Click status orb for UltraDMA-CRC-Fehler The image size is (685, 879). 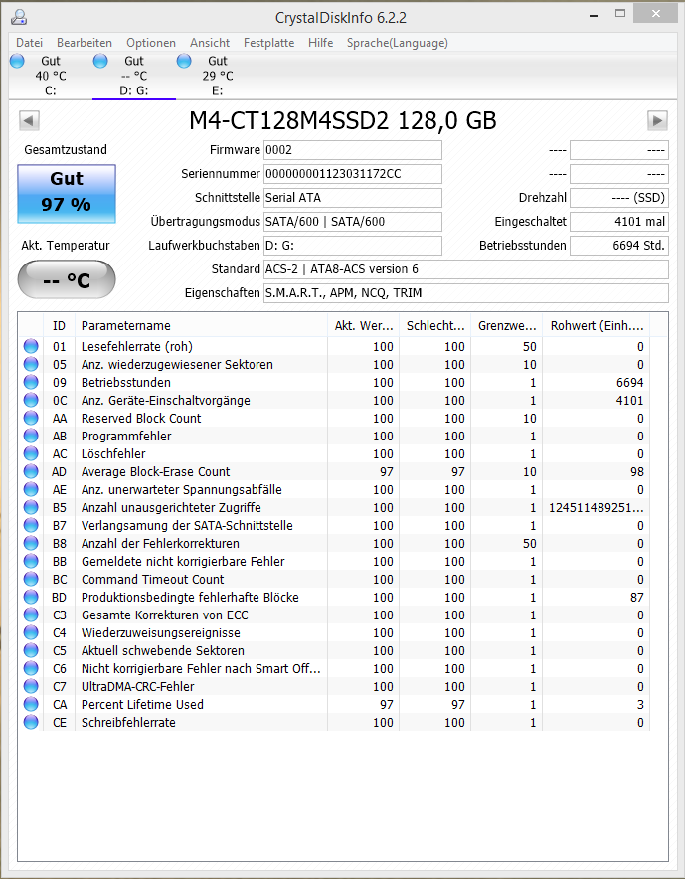(x=31, y=687)
